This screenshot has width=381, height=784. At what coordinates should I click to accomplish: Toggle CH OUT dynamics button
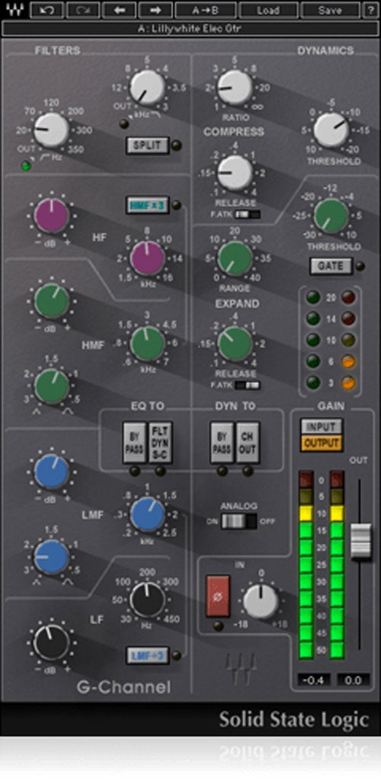tap(248, 443)
